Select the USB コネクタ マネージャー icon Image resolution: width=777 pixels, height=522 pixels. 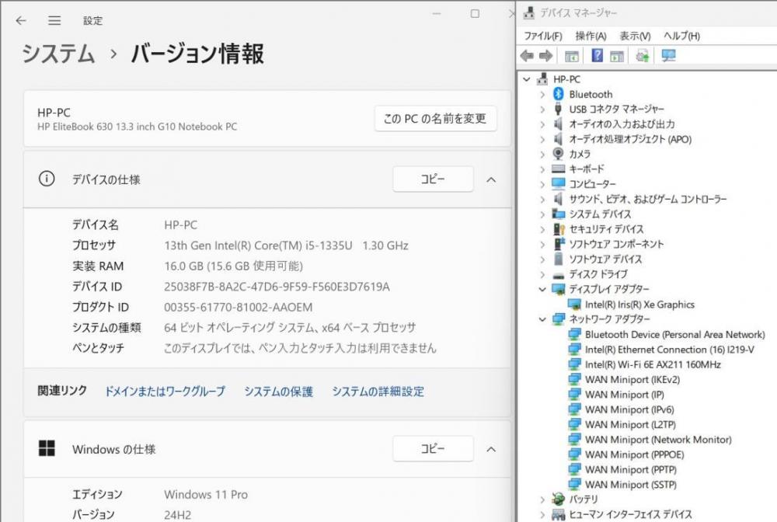pyautogui.click(x=559, y=109)
